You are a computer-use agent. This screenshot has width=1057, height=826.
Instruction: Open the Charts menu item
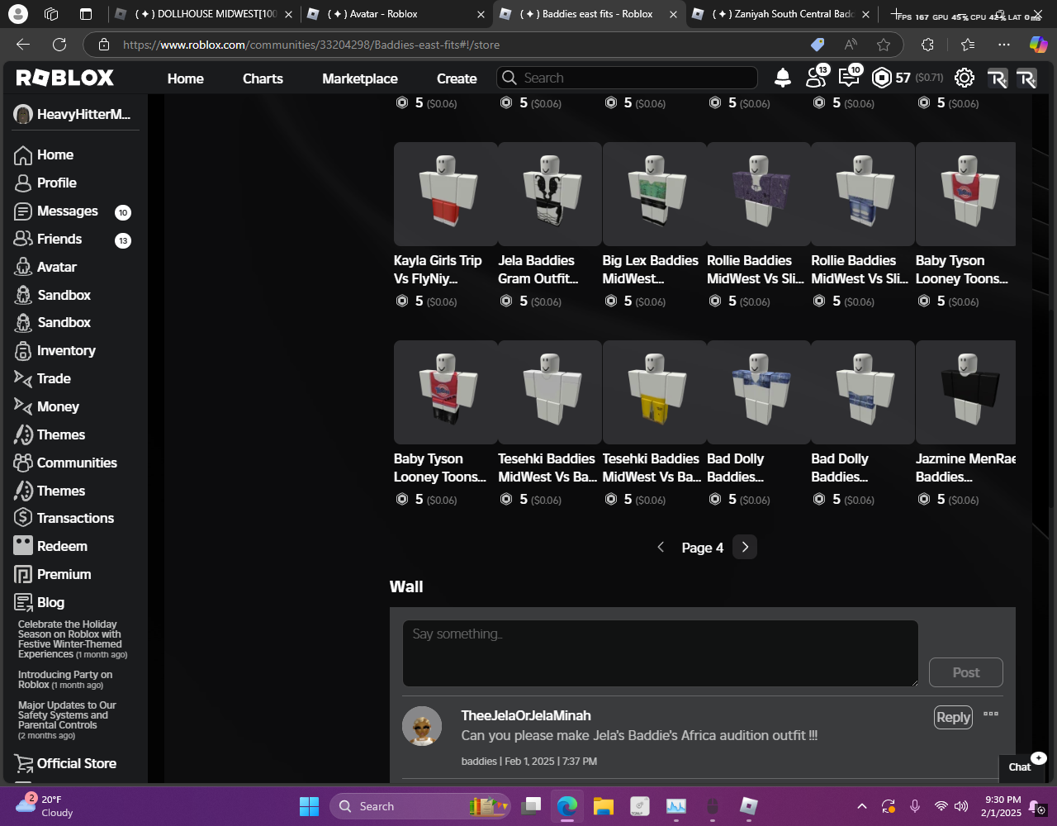(x=263, y=78)
